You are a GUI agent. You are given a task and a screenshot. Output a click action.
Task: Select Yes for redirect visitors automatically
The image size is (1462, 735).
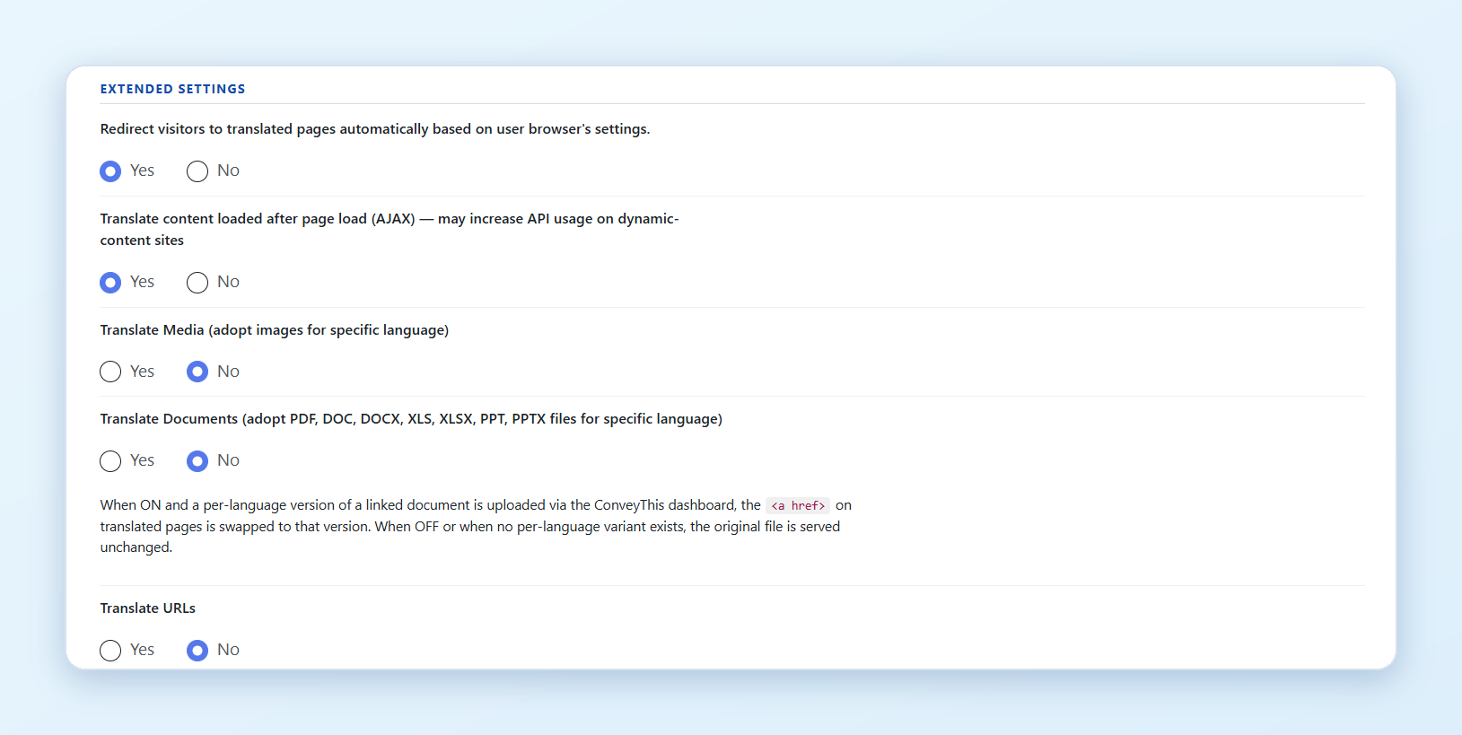[x=110, y=171]
